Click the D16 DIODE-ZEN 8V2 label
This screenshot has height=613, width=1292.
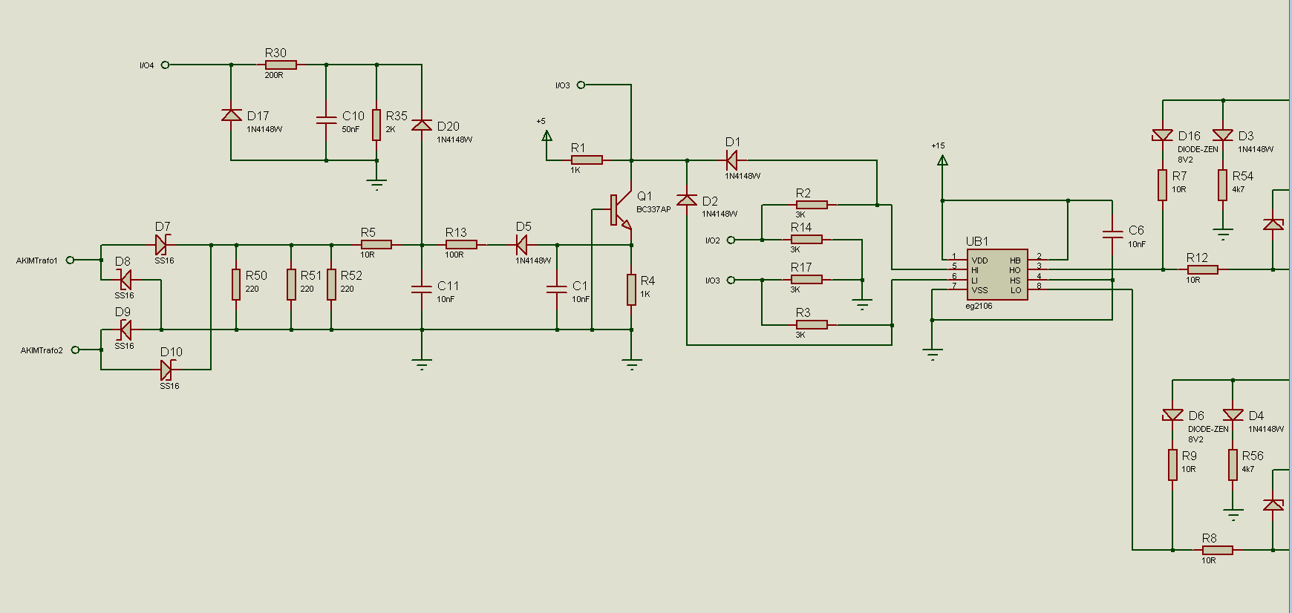pyautogui.click(x=1198, y=154)
